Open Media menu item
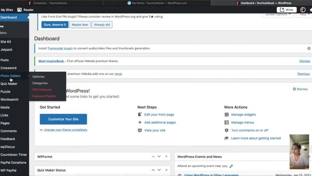 click(x=14, y=108)
